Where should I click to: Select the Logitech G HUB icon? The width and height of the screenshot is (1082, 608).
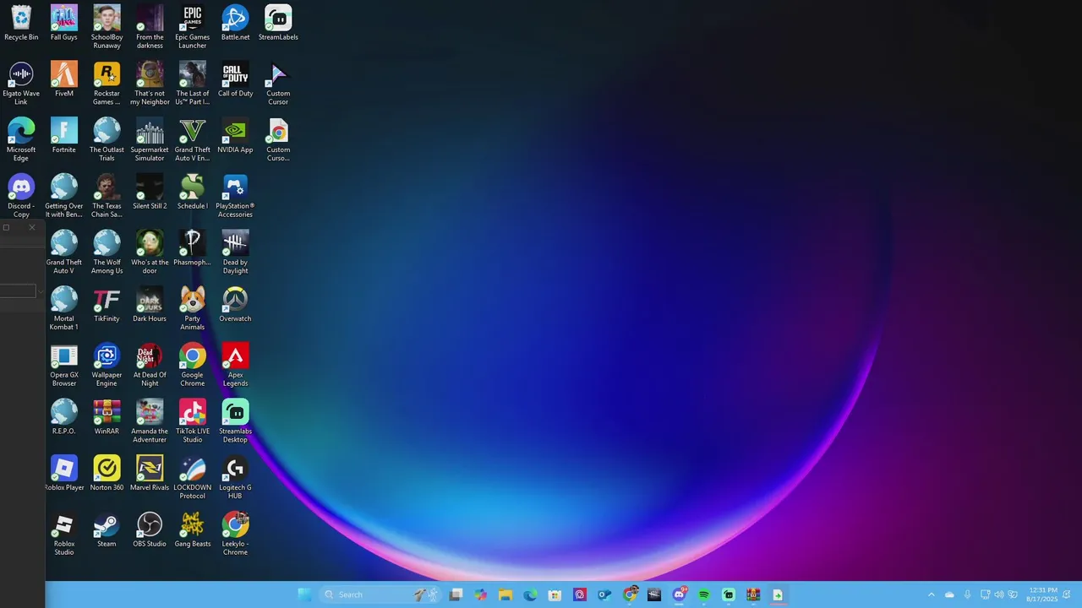[x=235, y=477]
